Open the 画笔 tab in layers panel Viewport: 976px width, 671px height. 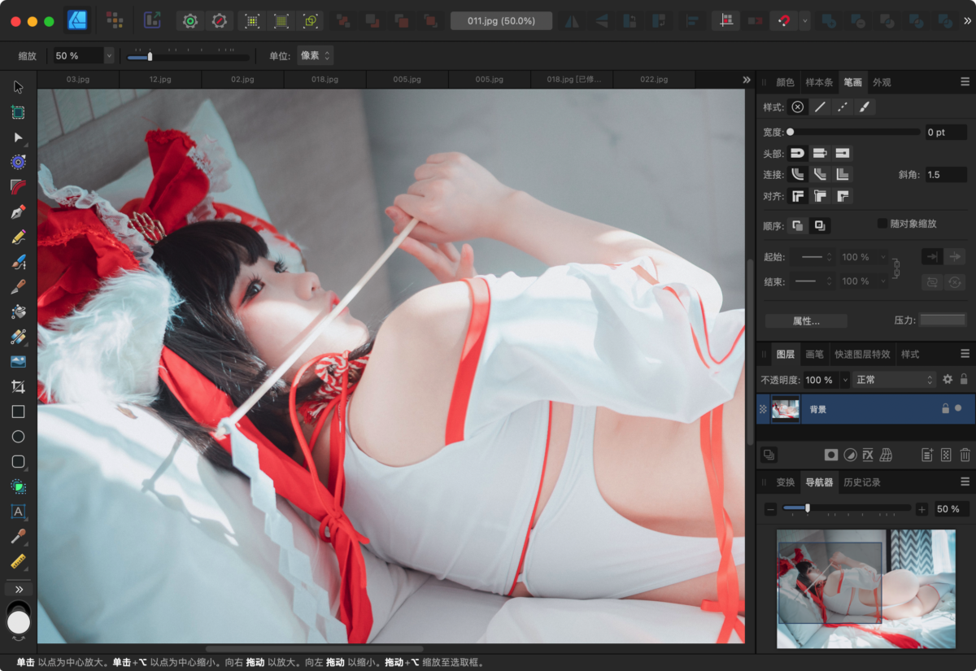[814, 354]
